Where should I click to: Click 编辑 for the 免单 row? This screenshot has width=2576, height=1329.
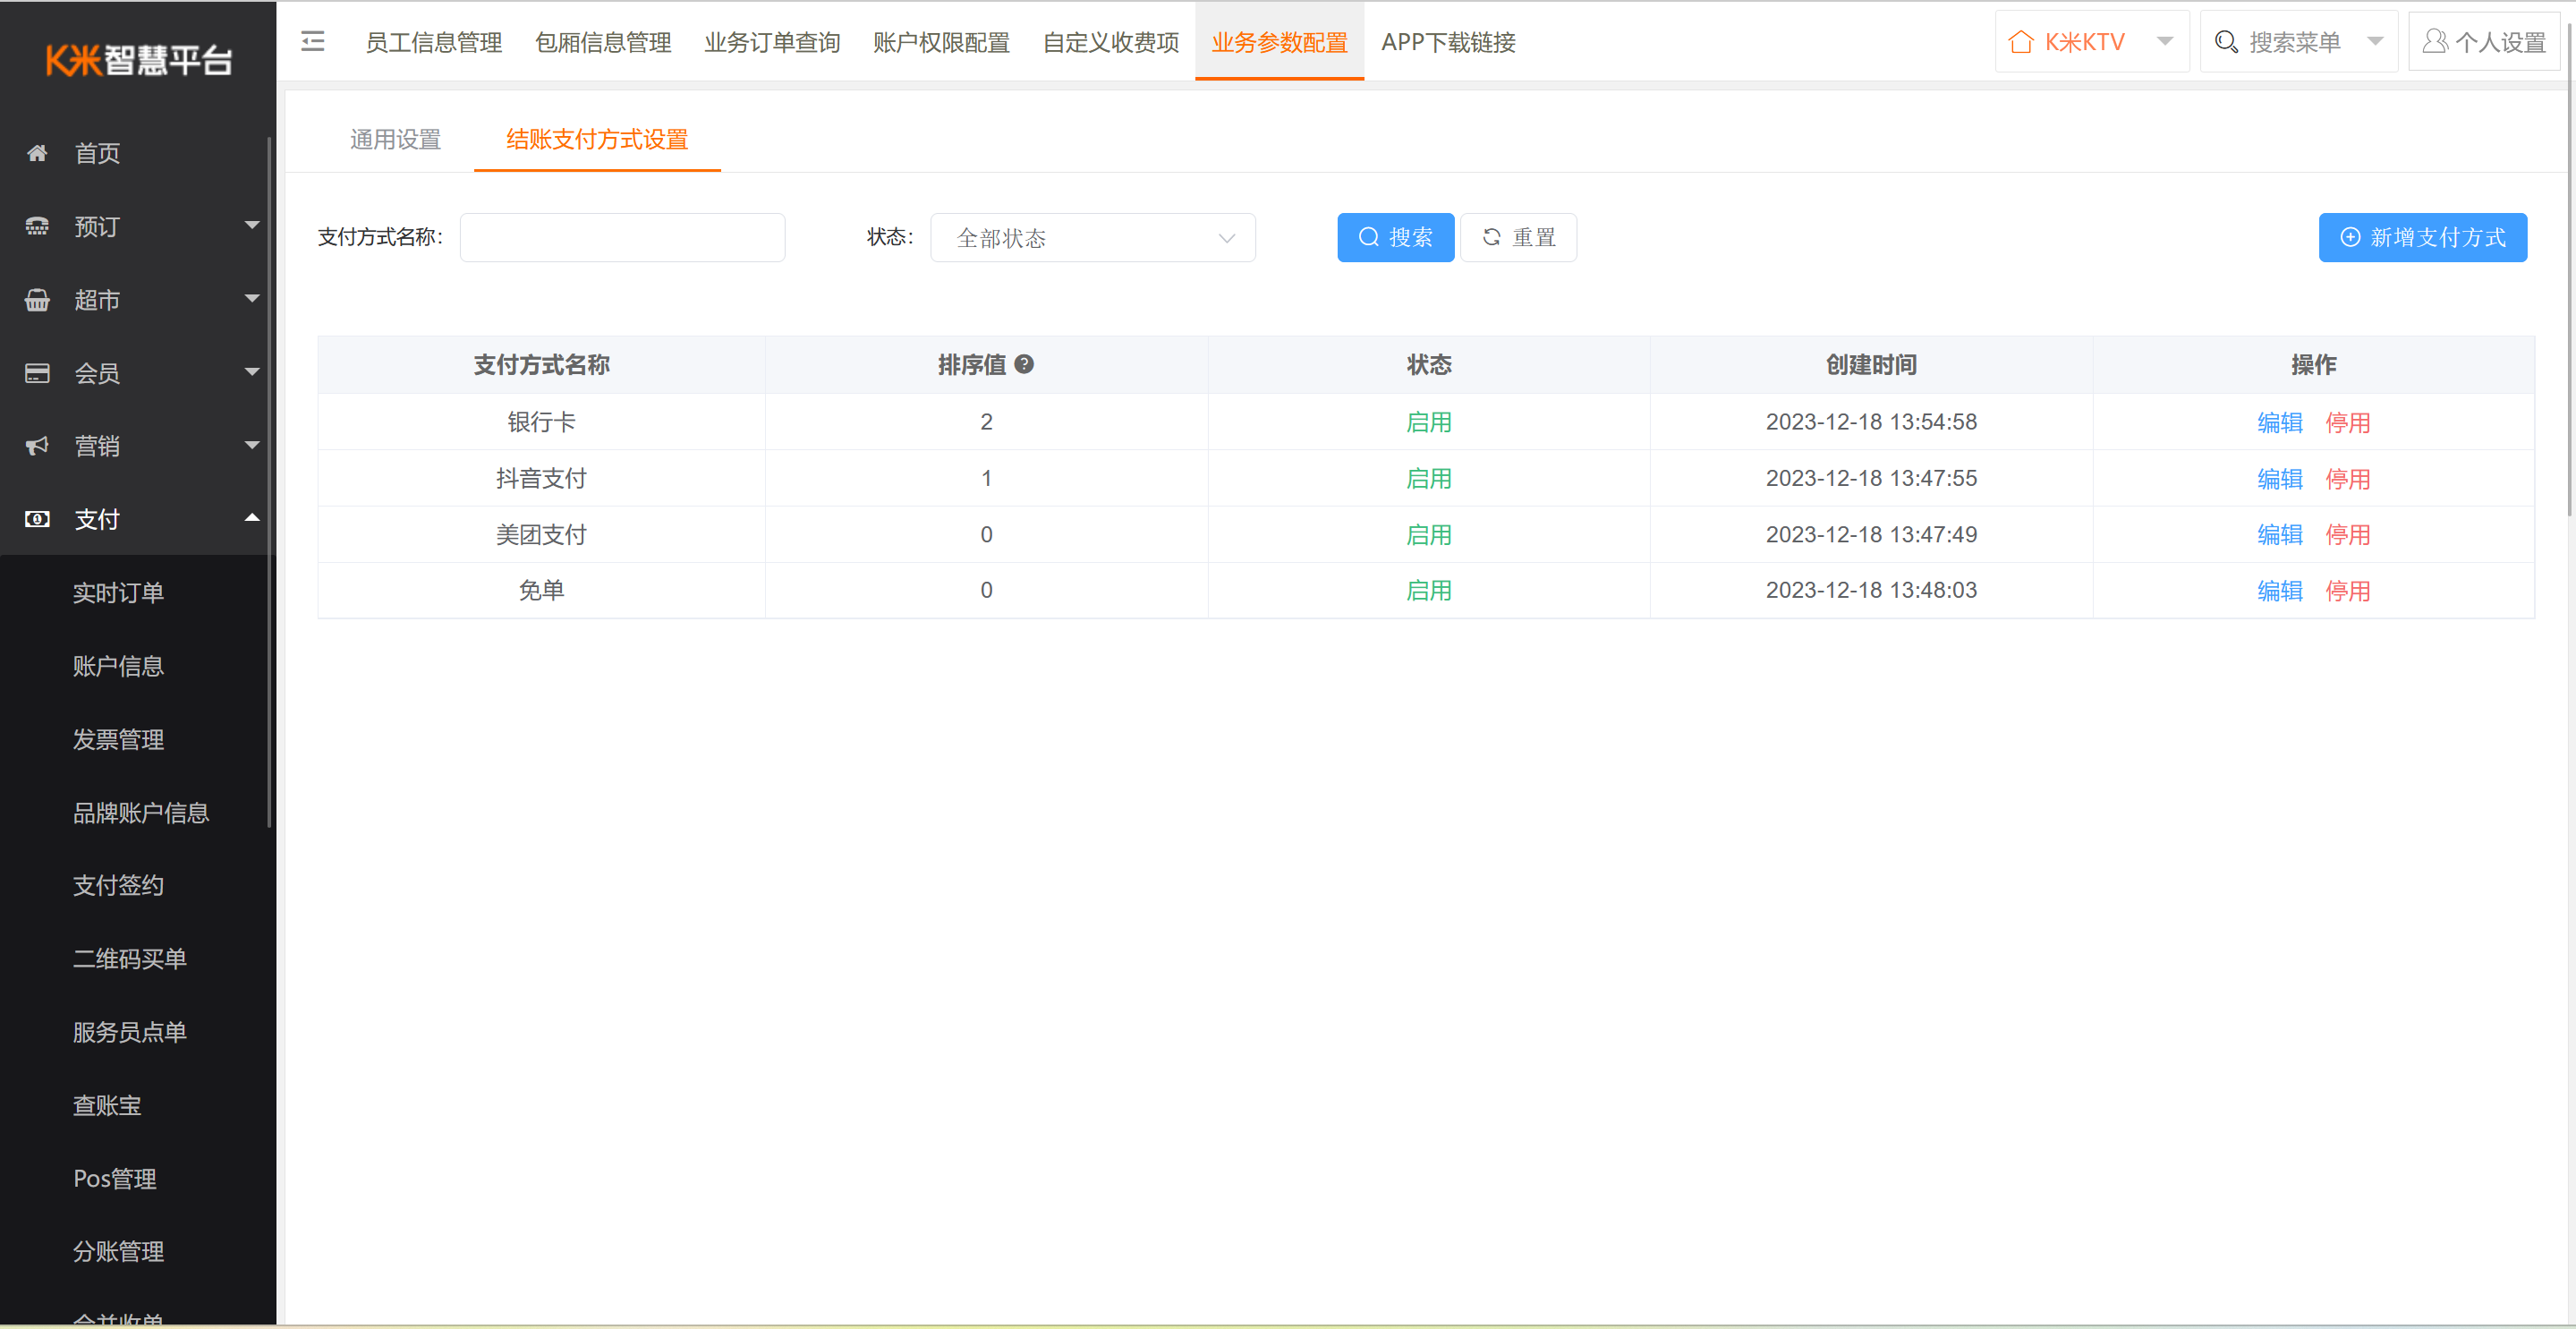[2279, 590]
